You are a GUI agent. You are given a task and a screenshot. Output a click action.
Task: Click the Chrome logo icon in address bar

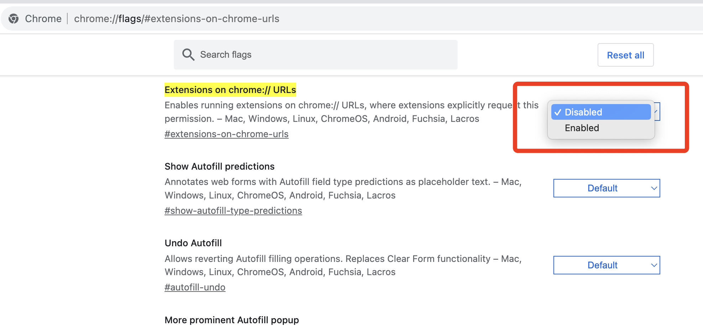pyautogui.click(x=14, y=19)
